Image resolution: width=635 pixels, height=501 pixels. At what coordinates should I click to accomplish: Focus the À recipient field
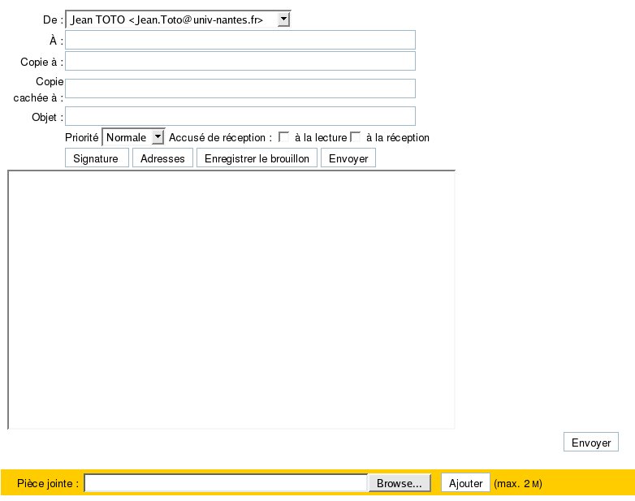click(240, 40)
